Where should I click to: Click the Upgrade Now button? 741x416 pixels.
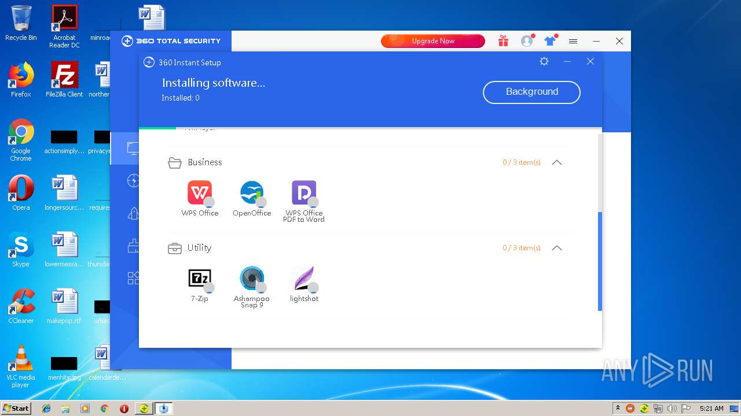pyautogui.click(x=433, y=41)
